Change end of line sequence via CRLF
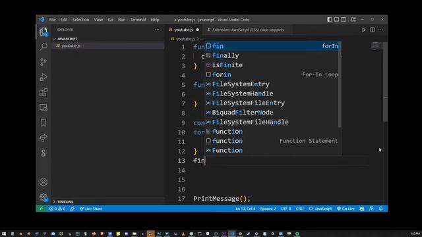Image resolution: width=422 pixels, height=237 pixels. pyautogui.click(x=300, y=209)
